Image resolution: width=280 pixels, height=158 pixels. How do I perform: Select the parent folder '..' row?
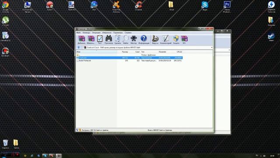click(129, 55)
